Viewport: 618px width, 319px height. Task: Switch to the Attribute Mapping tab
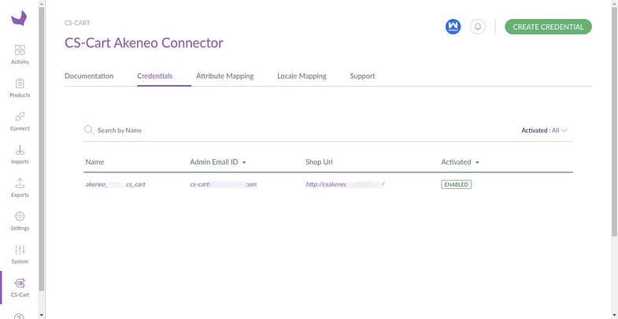coord(224,76)
